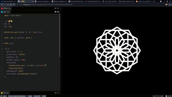This screenshot has height=97, width=172.
Task: Click the '$r: 9em;' variable line
Action: click(x=9, y=27)
